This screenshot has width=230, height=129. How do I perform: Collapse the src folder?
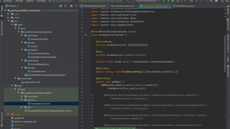(x=8, y=21)
